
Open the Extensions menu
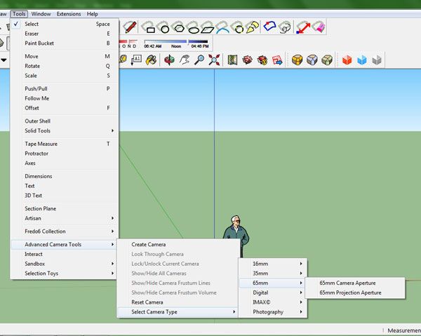click(x=69, y=13)
